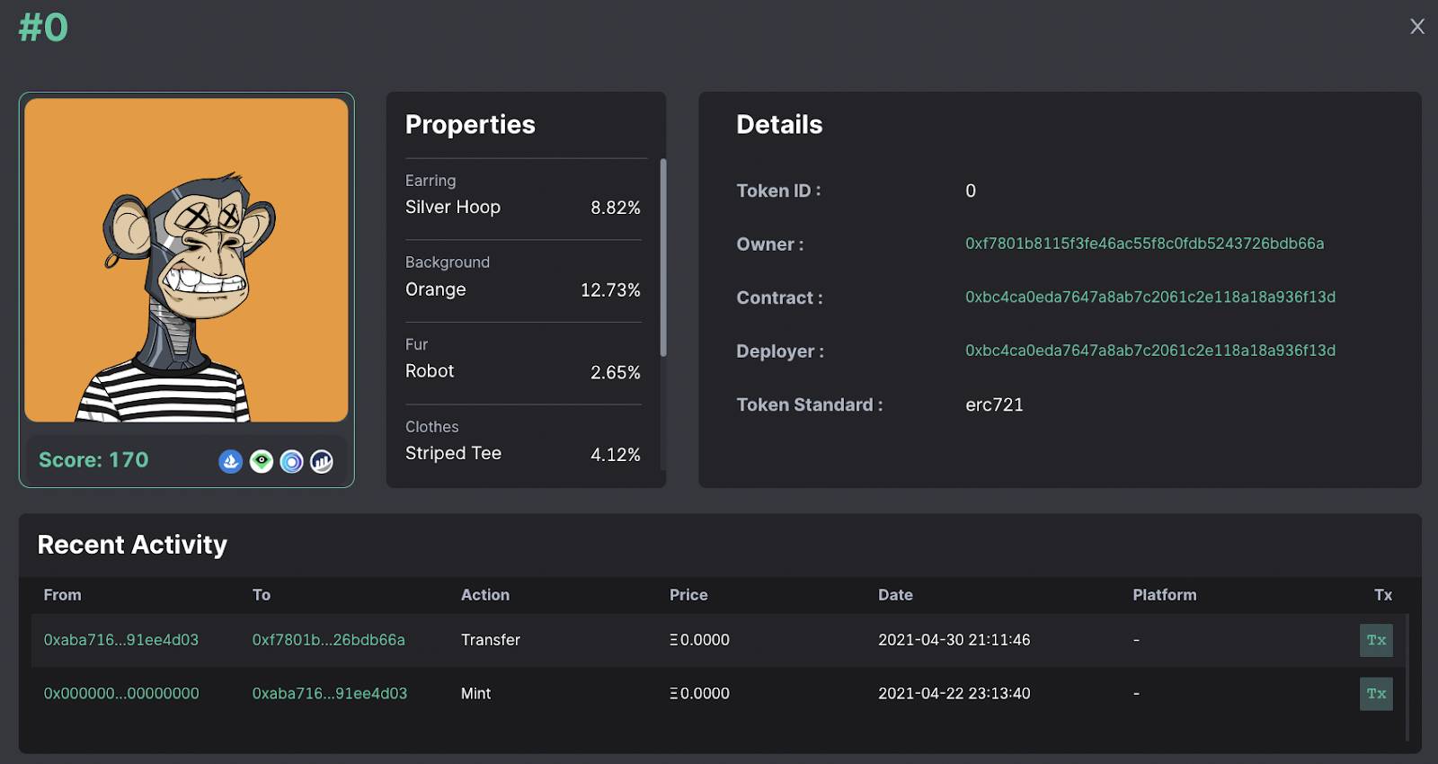Select the Orange background property
Image resolution: width=1438 pixels, height=764 pixels.
click(435, 289)
